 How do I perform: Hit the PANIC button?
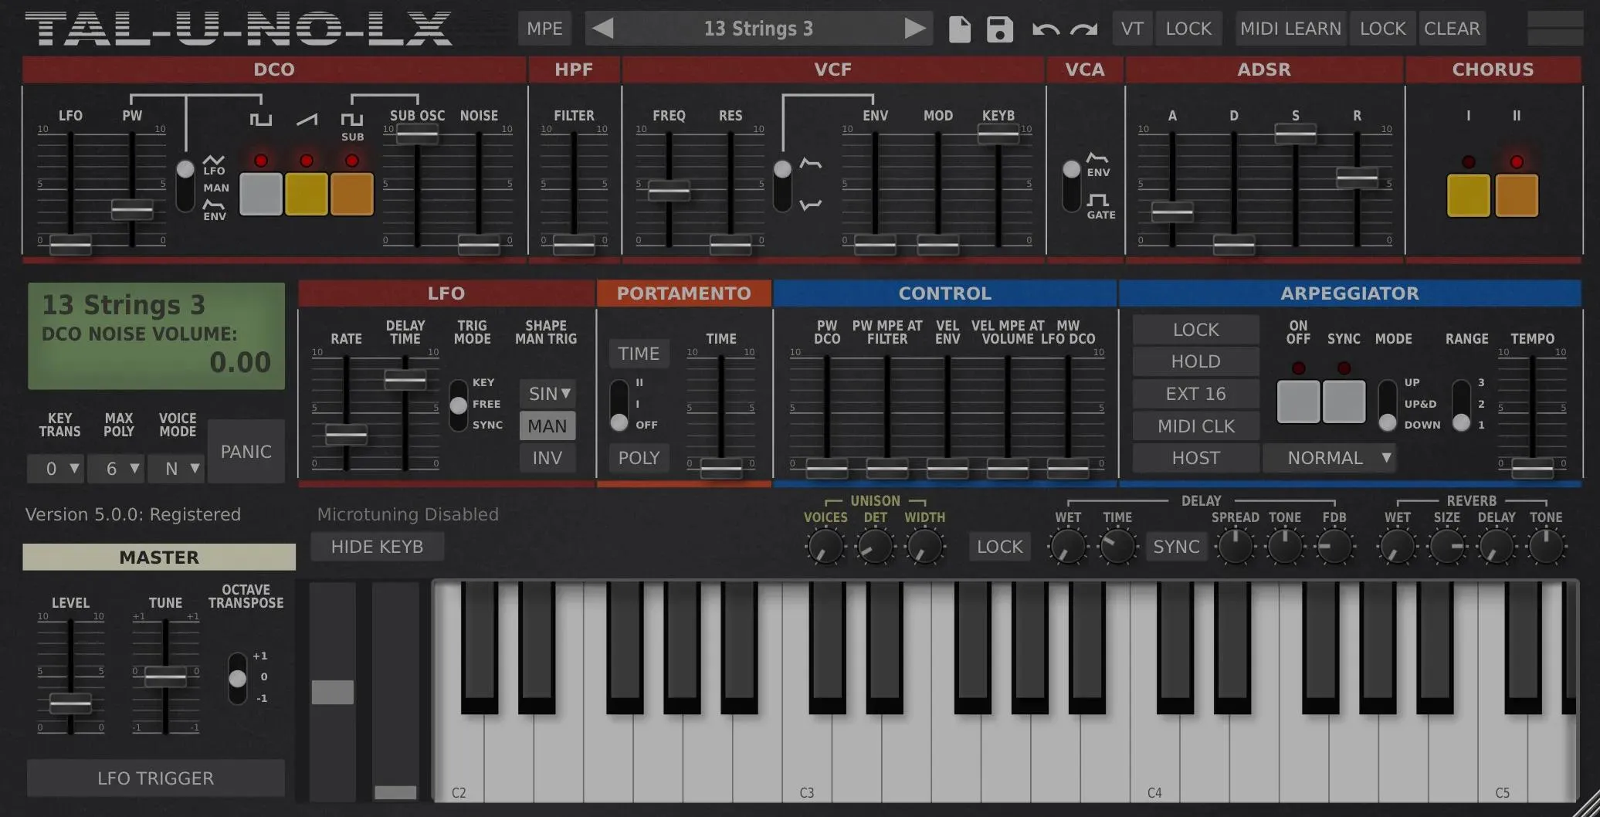pos(246,452)
